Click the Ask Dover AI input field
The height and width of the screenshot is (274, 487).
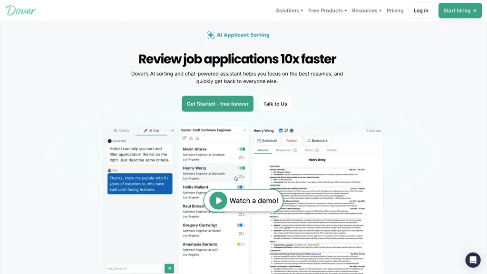click(x=134, y=269)
